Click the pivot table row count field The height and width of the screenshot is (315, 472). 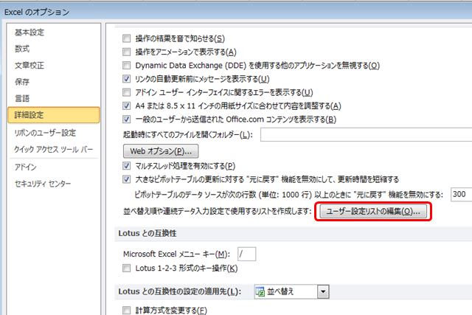460,194
